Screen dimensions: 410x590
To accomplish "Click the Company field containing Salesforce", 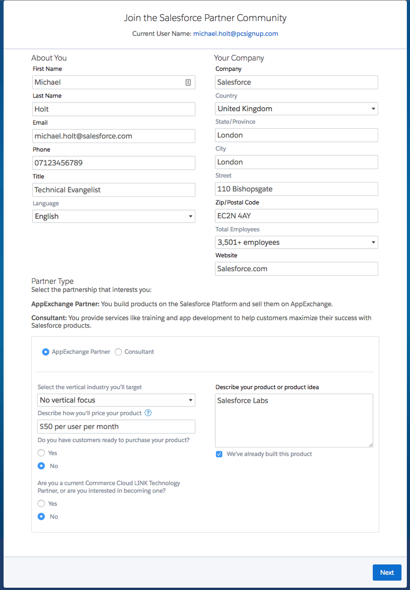I will point(296,82).
